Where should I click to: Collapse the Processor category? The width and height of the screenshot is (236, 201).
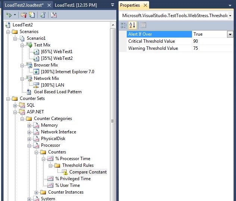pyautogui.click(x=29, y=146)
